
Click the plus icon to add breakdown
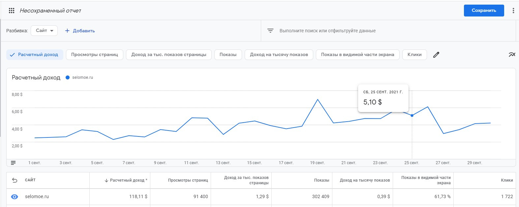(x=67, y=31)
